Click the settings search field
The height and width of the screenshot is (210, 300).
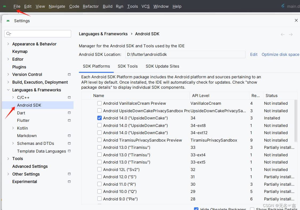(x=38, y=34)
